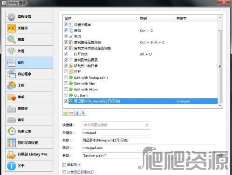
Task: Click the notepad keyword cell in highlighted row
Action: tap(183, 101)
